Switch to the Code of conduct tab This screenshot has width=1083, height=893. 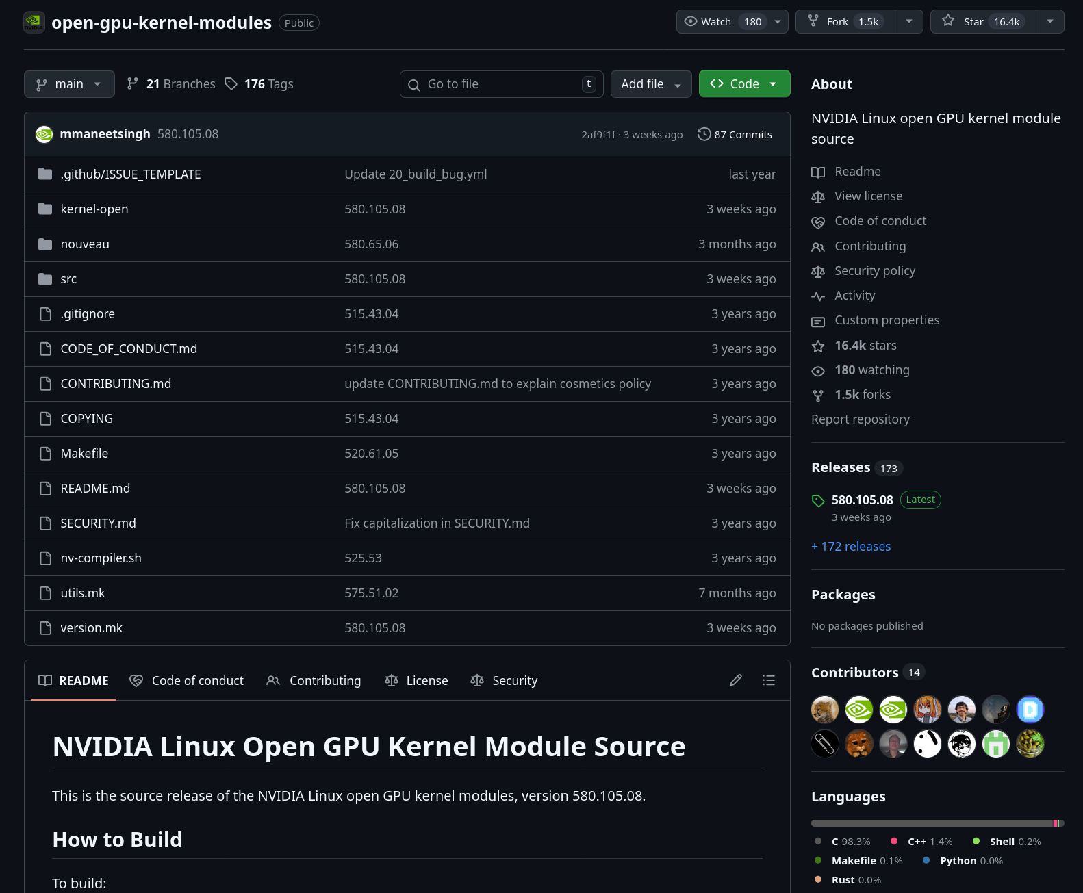[x=187, y=680]
